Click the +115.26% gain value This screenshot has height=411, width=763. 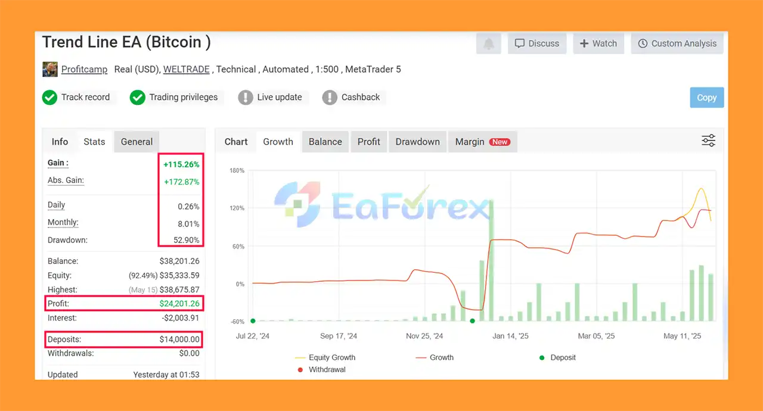(x=182, y=164)
